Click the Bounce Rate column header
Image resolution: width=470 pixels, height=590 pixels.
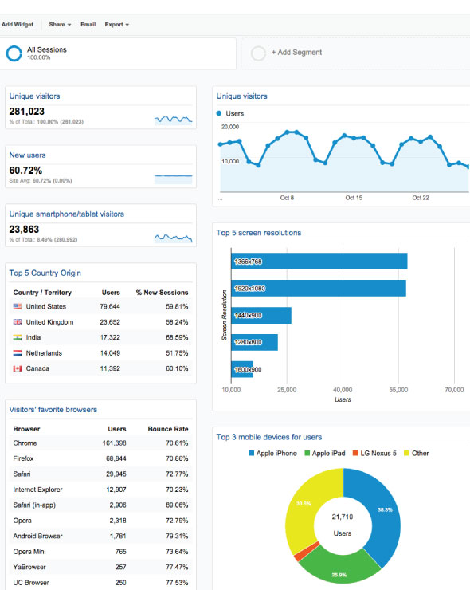tap(168, 429)
